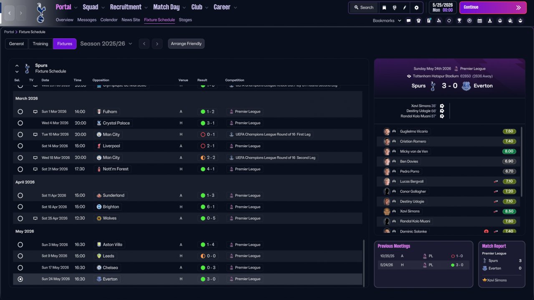Click Randal Kolo Muani 87' goal icon
This screenshot has width=534, height=300.
pyautogui.click(x=442, y=116)
